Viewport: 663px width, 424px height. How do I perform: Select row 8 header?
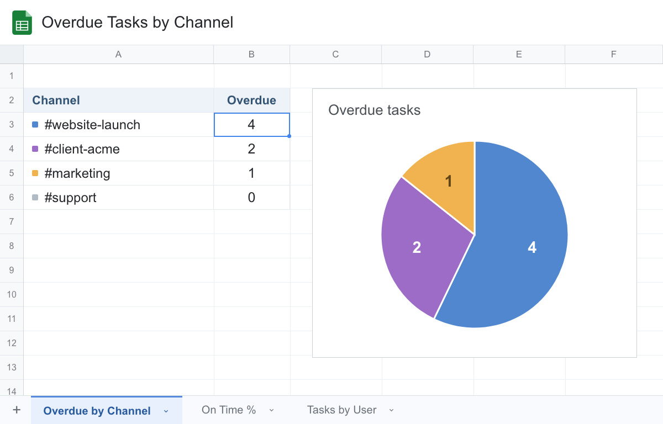12,246
